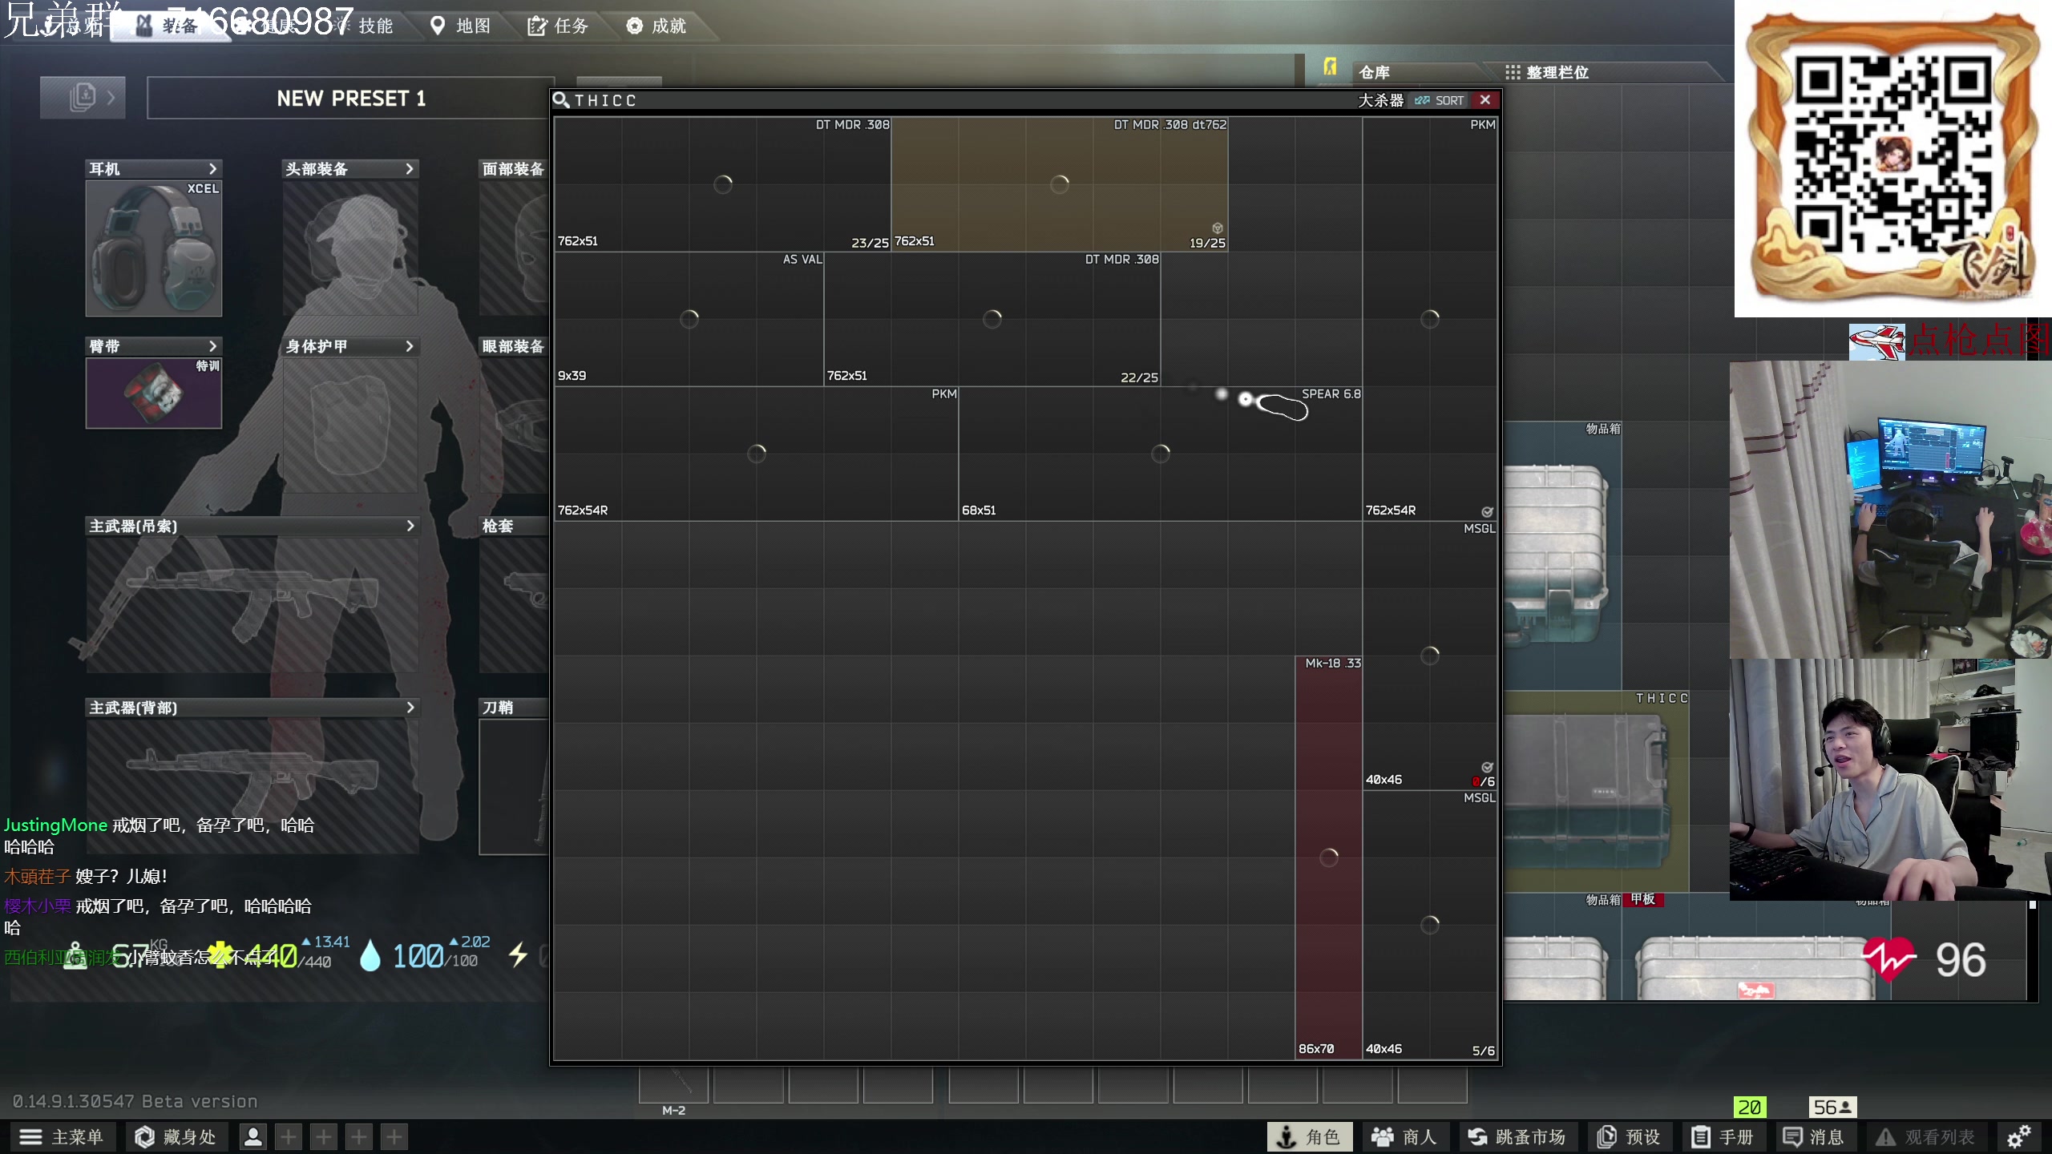Click the red Mk-18 .33 rifle slot
Image resolution: width=2052 pixels, height=1154 pixels.
click(x=1328, y=857)
